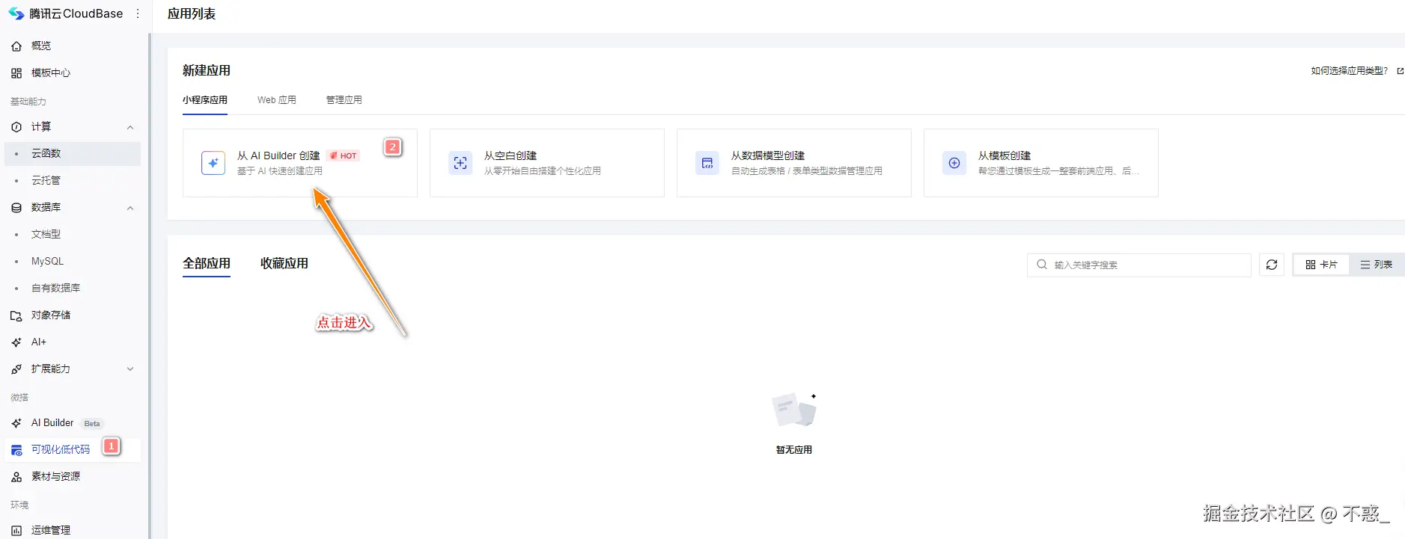Image resolution: width=1405 pixels, height=539 pixels.
Task: Open the three-dot menu beside CloudBase title
Action: (138, 13)
